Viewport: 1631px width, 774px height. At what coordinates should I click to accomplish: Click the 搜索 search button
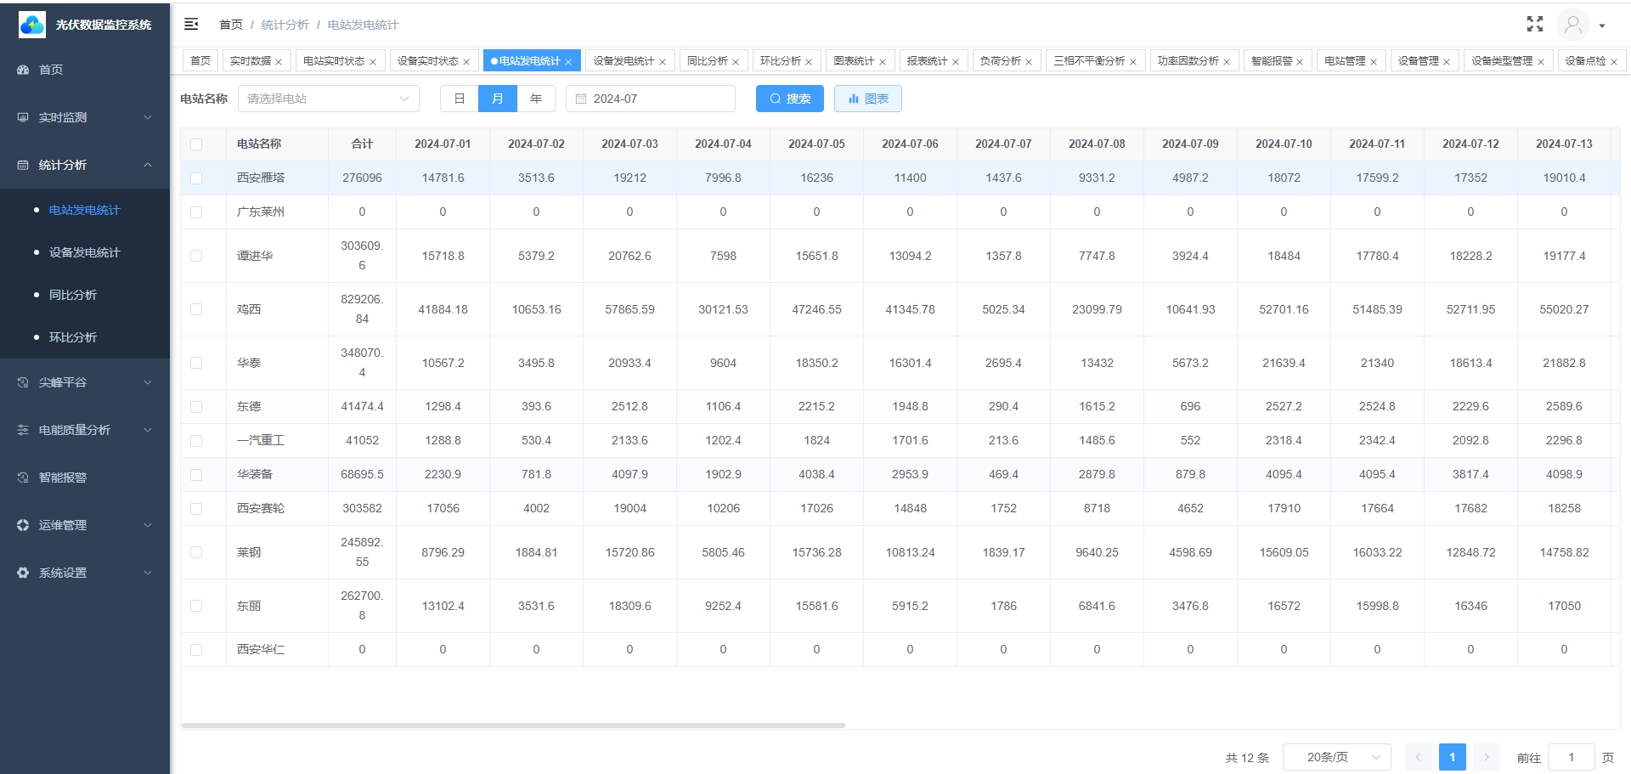click(789, 99)
